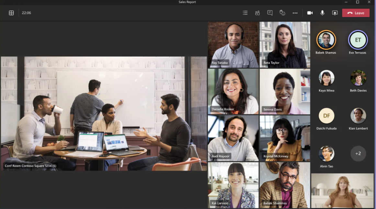Viewport: 376px width, 209px height.
Task: Click the Sales Report window title
Action: (187, 2)
